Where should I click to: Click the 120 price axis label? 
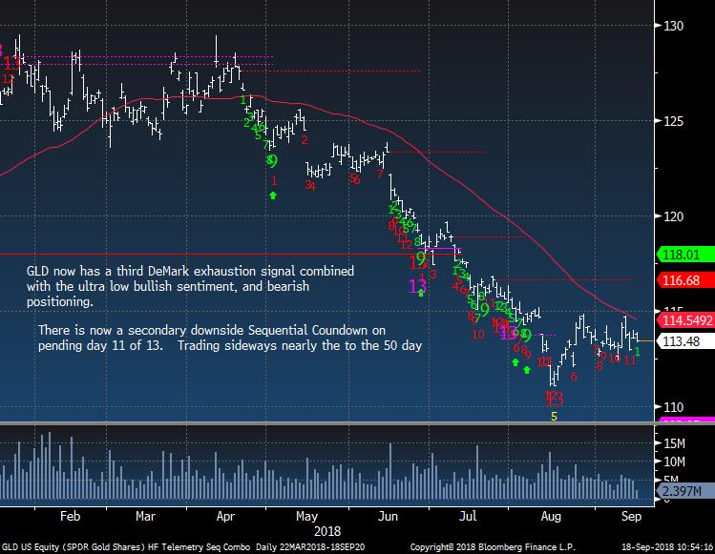coord(674,216)
